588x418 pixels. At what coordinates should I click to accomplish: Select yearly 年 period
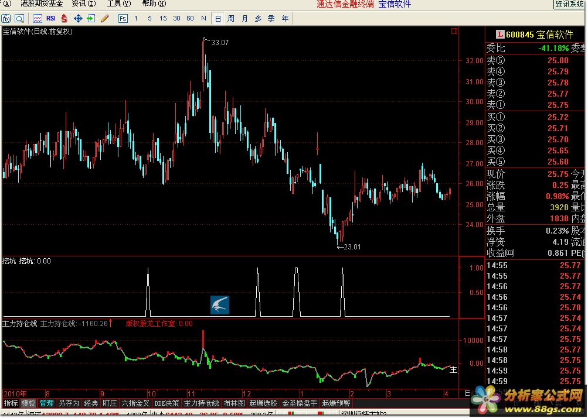pyautogui.click(x=285, y=18)
